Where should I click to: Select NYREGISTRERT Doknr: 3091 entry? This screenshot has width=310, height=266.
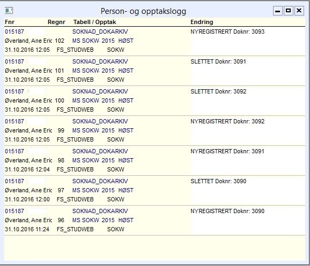click(x=228, y=151)
